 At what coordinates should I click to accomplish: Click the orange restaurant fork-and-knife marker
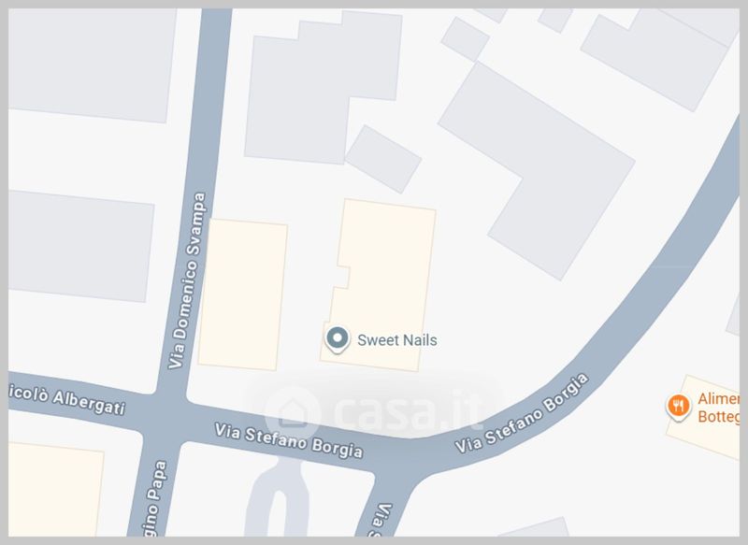tap(679, 407)
